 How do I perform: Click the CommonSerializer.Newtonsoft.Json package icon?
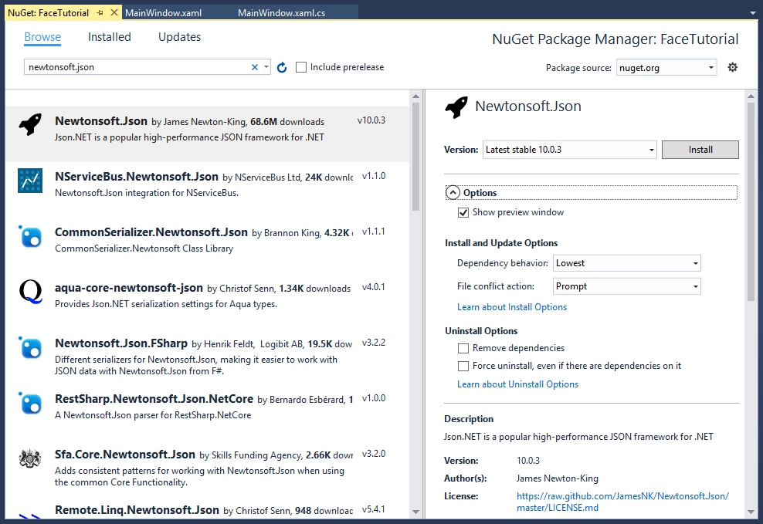tap(30, 236)
